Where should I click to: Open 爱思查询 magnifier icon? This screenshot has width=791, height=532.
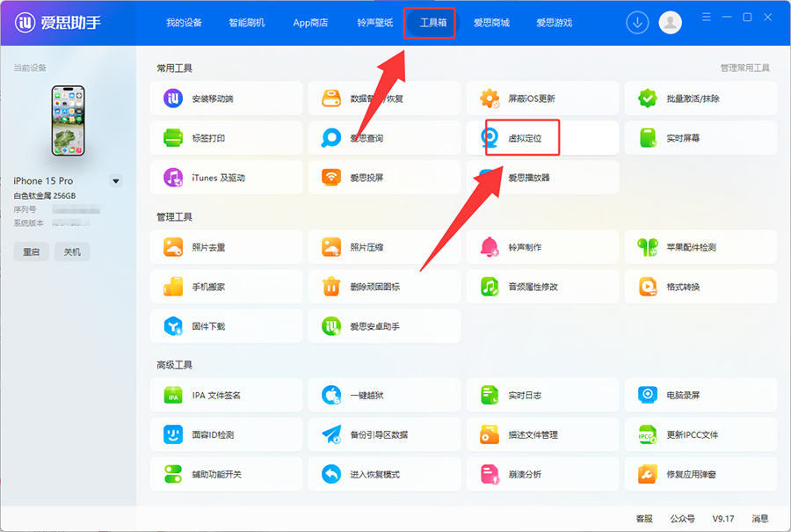pyautogui.click(x=331, y=138)
